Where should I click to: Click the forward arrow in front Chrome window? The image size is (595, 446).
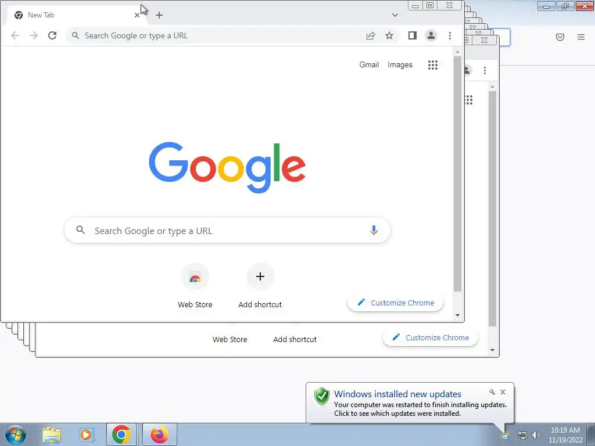[34, 35]
